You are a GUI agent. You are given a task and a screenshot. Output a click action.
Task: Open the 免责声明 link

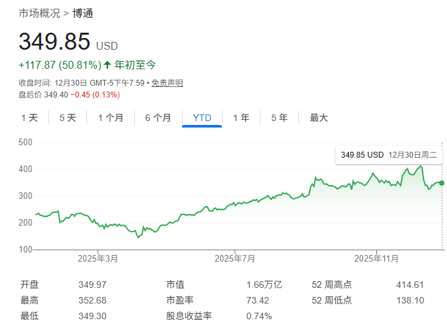(168, 83)
